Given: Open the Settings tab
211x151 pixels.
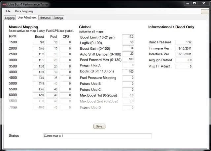Looking at the screenshot, I should [58, 18].
